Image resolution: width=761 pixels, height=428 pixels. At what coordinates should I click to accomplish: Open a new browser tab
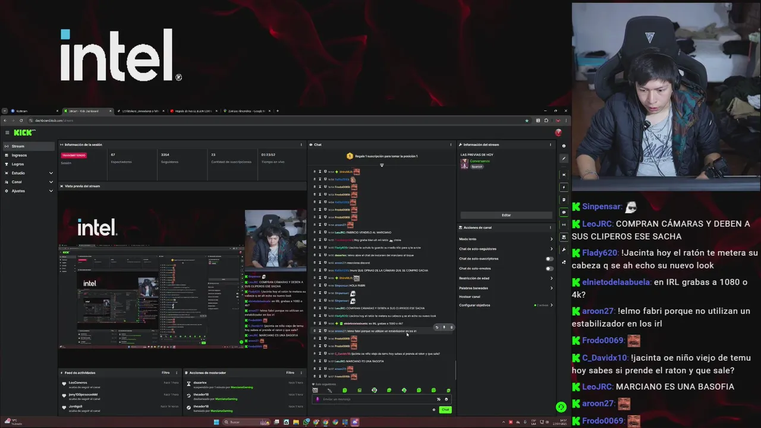(x=278, y=111)
